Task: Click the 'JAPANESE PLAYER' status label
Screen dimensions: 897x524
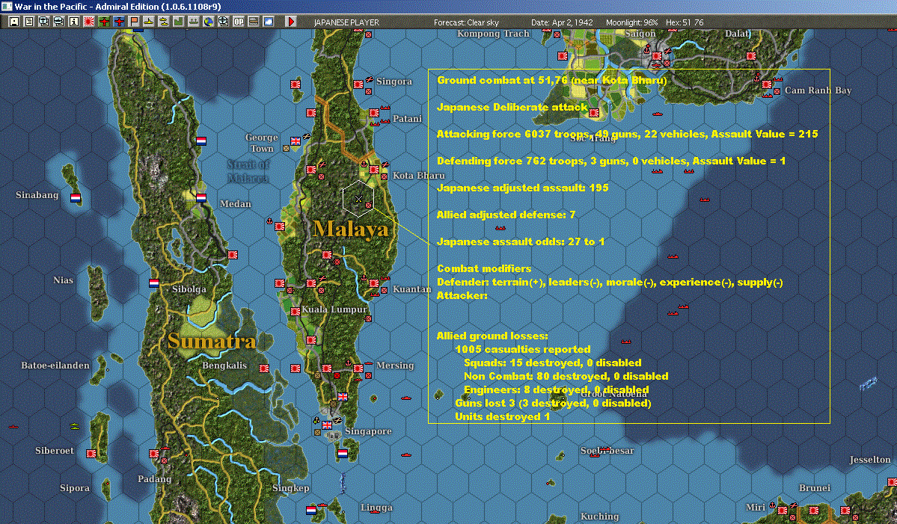Action: pos(346,22)
